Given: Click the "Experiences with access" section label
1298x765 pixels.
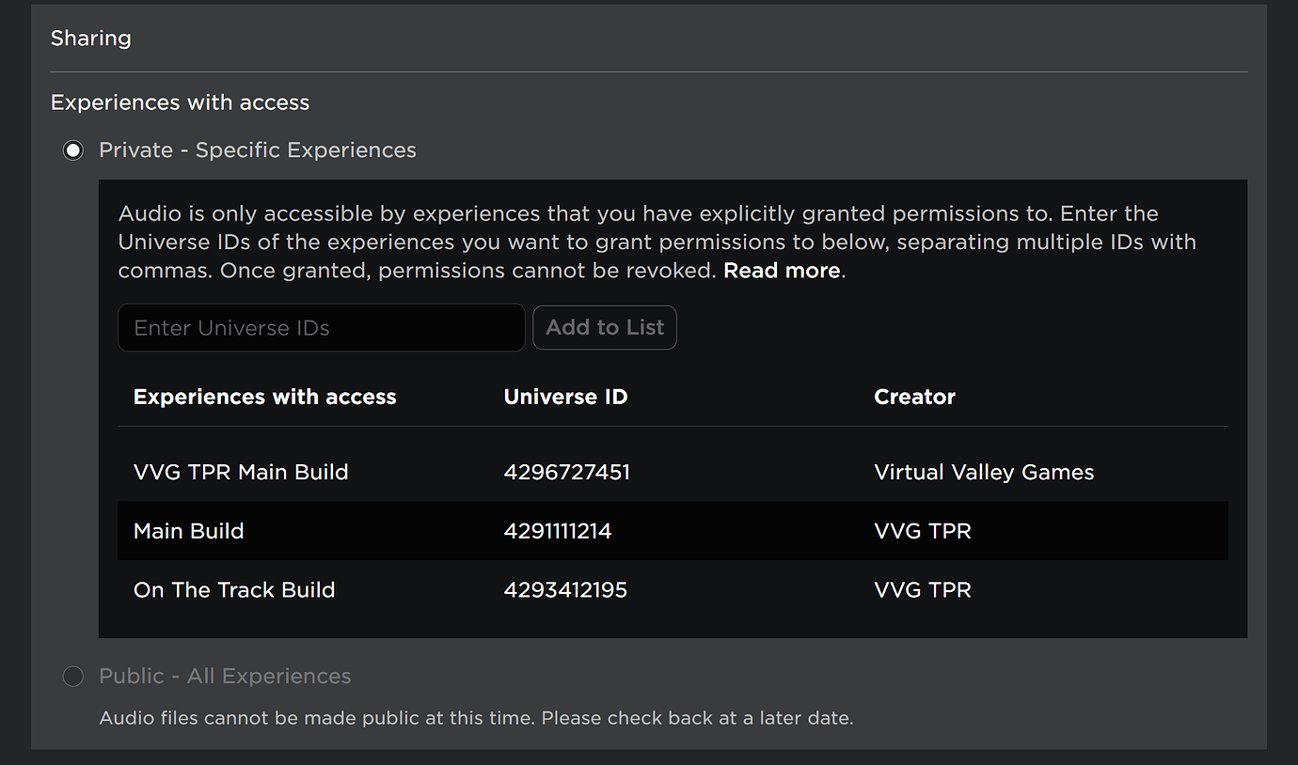Looking at the screenshot, I should [180, 101].
